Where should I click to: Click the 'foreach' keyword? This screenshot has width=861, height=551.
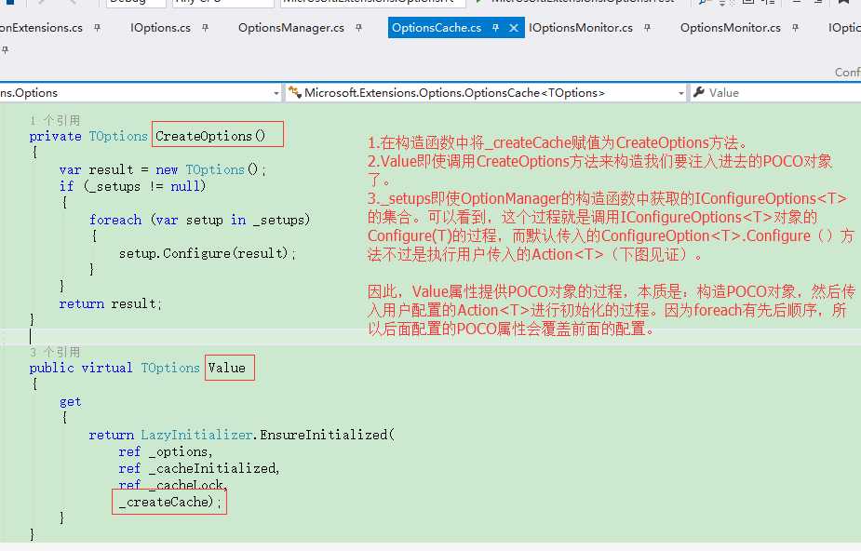115,220
